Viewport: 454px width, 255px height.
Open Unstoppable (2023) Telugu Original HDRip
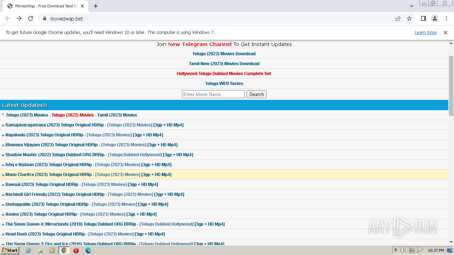tap(47, 204)
